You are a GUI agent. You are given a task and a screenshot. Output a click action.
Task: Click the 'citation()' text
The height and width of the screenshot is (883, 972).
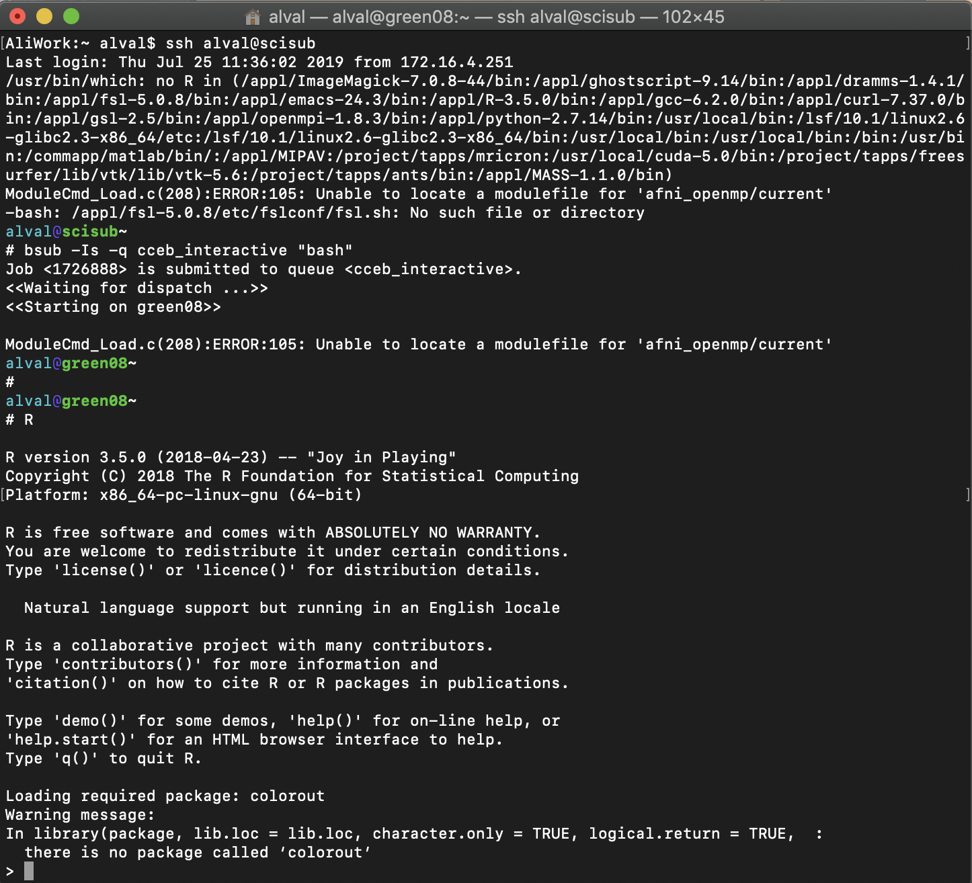point(61,683)
